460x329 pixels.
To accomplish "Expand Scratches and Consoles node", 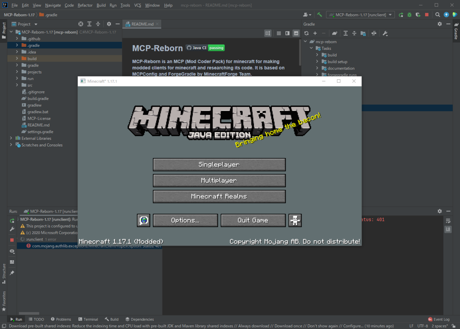I will pyautogui.click(x=11, y=145).
